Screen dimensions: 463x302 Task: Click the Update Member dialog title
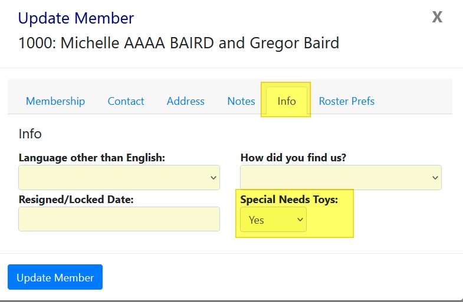tap(76, 18)
